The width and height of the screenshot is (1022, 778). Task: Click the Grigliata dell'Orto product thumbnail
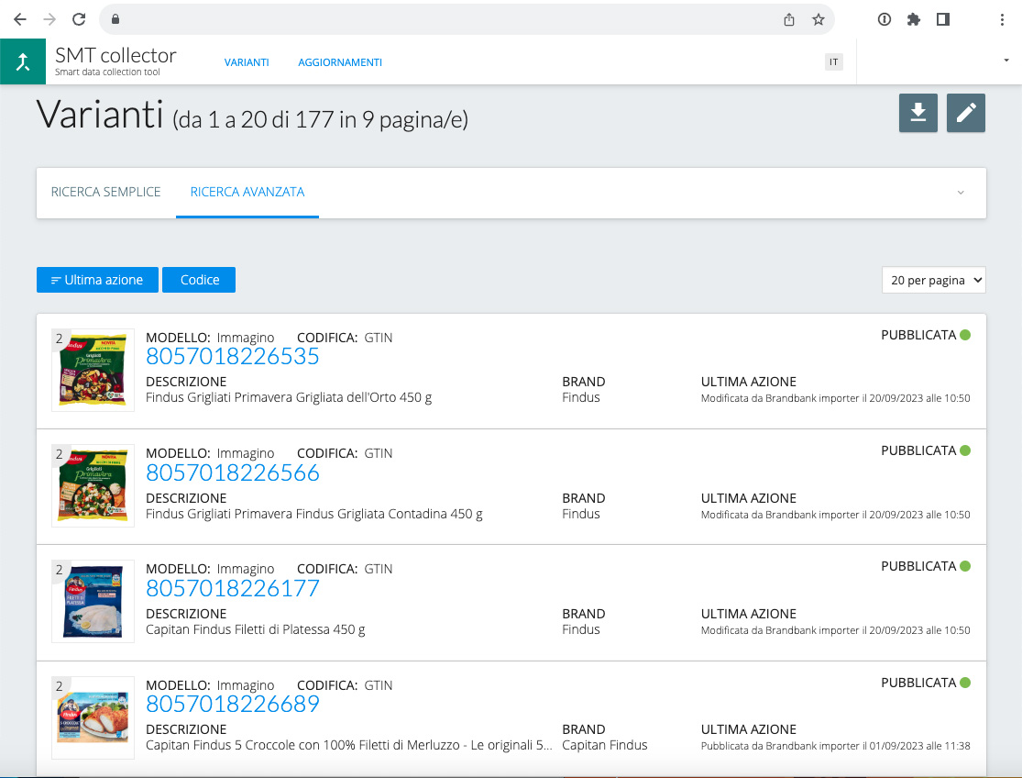click(x=93, y=370)
